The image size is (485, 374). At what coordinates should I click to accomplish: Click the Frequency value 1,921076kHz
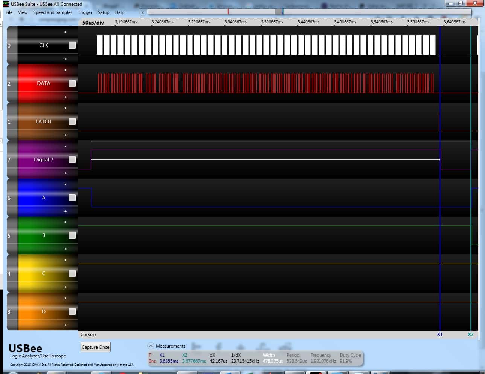coord(323,361)
